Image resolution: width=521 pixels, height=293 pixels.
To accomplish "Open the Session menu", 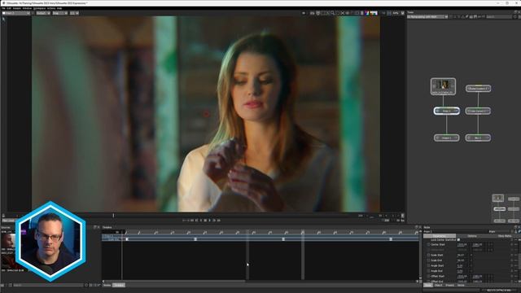I will 16,8.
